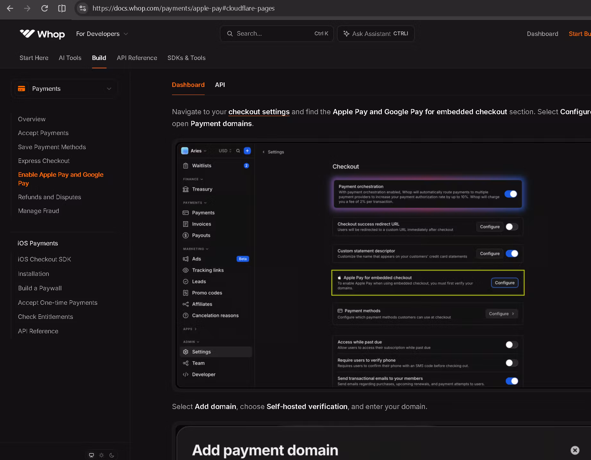Switch to system theme monitor icon
Image resolution: width=591 pixels, height=460 pixels.
(x=91, y=455)
